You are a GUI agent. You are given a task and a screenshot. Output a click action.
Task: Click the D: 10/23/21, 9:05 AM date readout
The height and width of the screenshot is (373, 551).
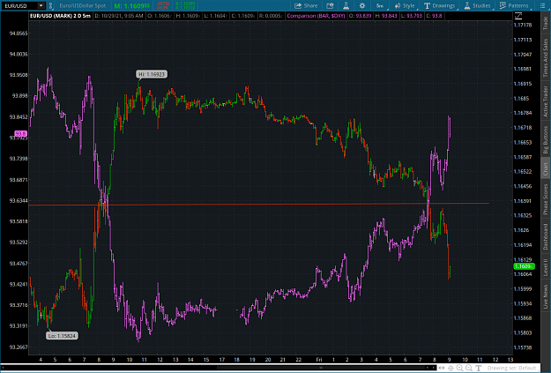[119, 16]
